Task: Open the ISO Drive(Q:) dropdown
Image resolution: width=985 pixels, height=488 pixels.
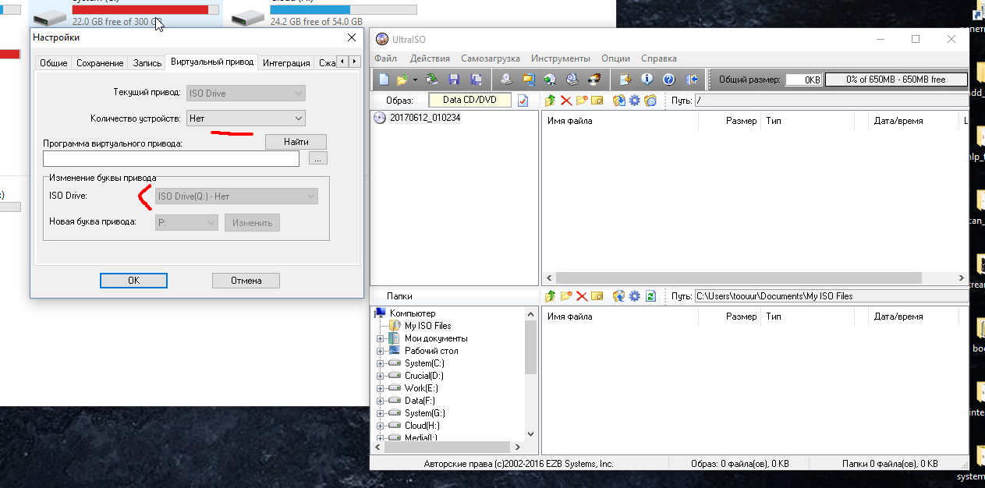Action: point(236,196)
